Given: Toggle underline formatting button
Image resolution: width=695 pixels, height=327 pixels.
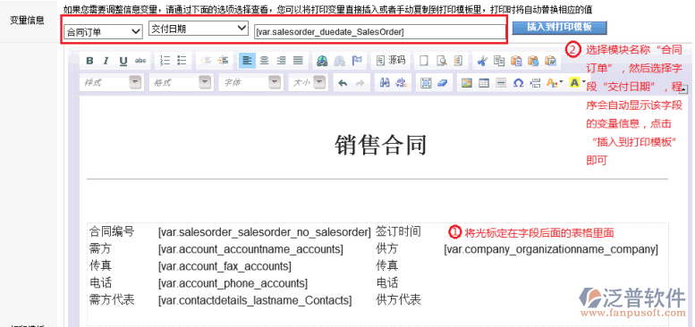Looking at the screenshot, I should click(x=123, y=61).
